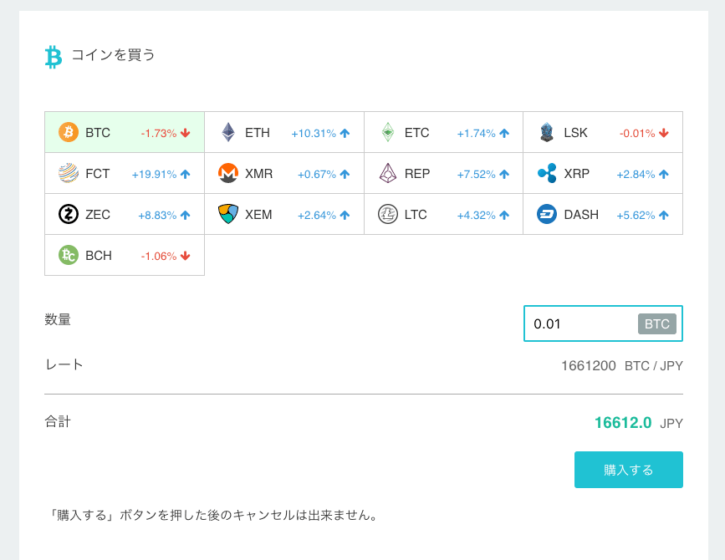
Task: Select the Ethereum ETH coin icon
Action: (228, 133)
